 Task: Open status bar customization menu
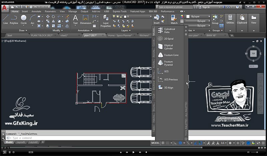(263, 143)
